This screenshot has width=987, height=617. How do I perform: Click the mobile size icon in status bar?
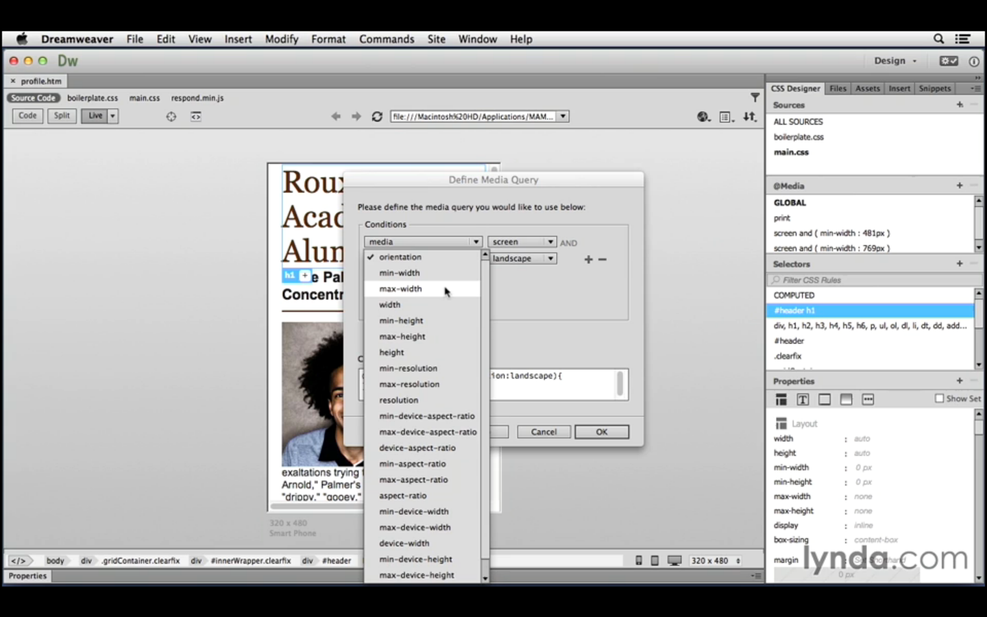[x=639, y=561]
